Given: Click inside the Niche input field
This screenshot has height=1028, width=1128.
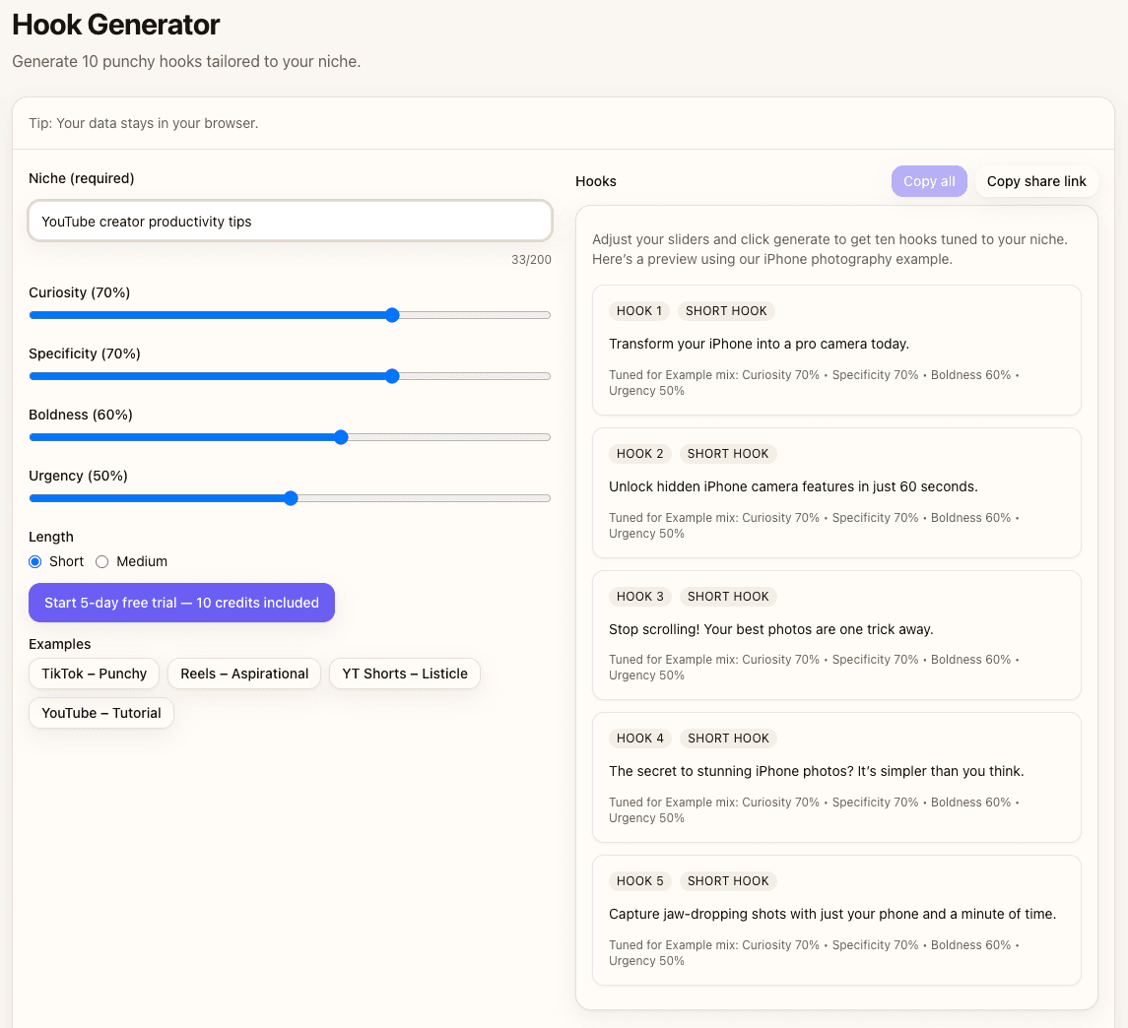Looking at the screenshot, I should pyautogui.click(x=290, y=221).
